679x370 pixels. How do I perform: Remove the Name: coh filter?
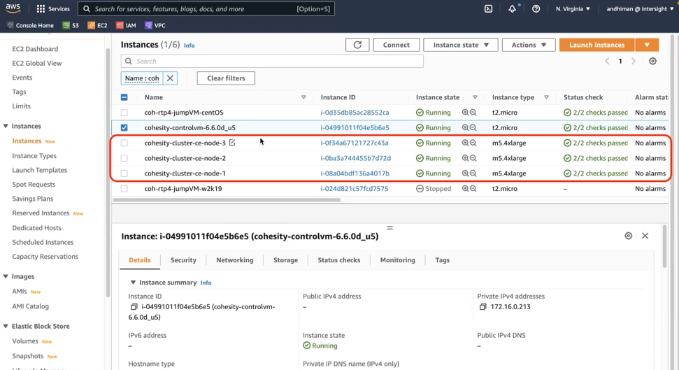pyautogui.click(x=170, y=78)
